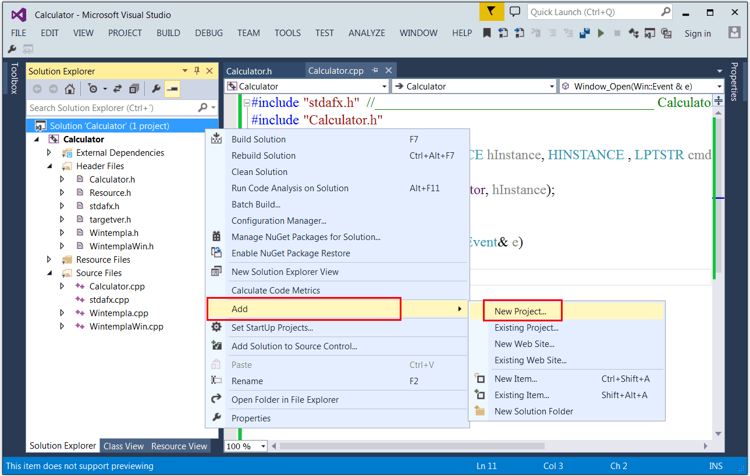
Task: Sync with Active Document arrows icon
Action: [117, 89]
